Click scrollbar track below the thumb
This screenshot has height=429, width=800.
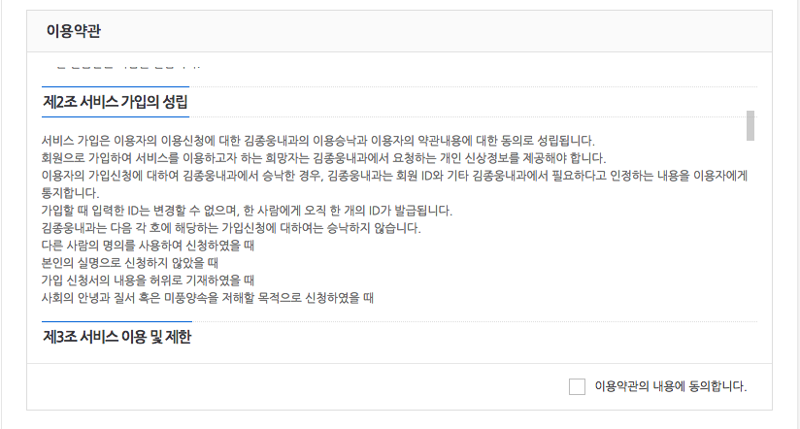[750, 250]
